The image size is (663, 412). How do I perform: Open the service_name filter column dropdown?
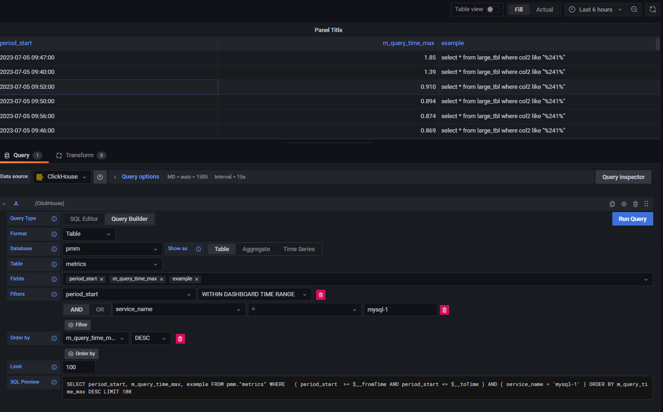coord(179,310)
